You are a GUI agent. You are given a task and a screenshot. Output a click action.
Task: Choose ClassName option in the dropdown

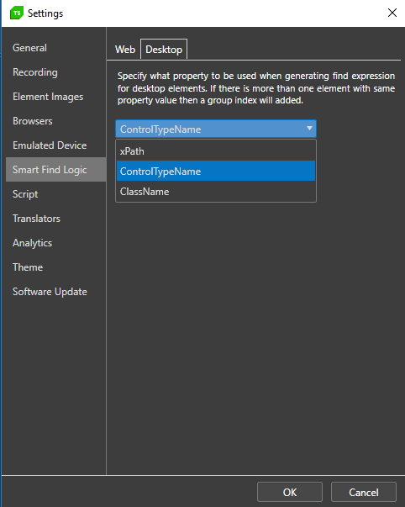point(216,192)
